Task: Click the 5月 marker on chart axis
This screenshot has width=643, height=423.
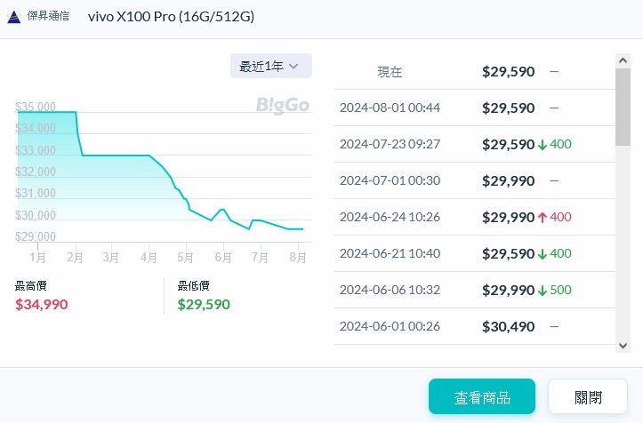Action: tap(186, 258)
